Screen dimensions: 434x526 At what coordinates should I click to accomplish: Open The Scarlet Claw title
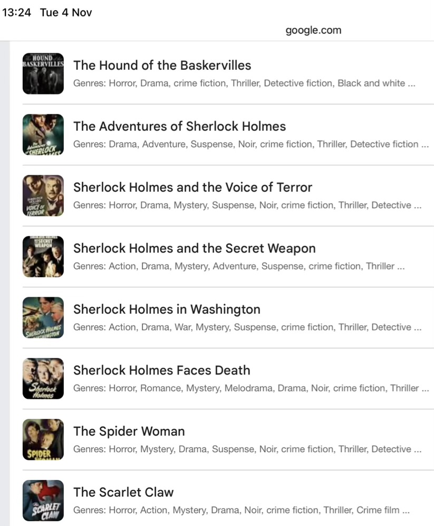click(x=123, y=492)
